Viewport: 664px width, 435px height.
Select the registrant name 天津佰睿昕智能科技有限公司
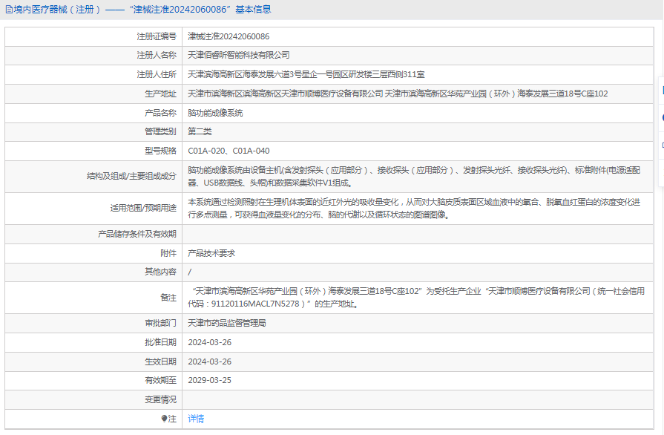[x=239, y=55]
